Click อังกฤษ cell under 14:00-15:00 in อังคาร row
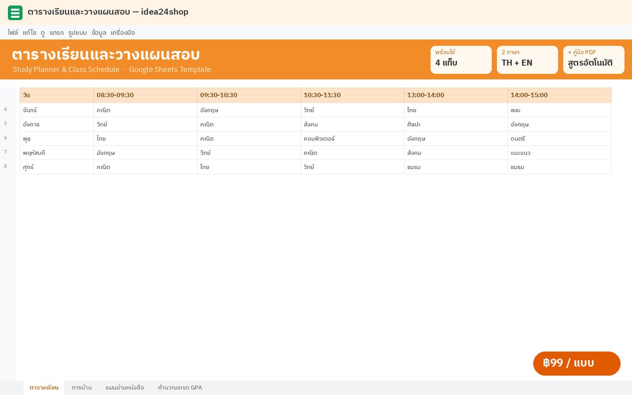 [559, 124]
